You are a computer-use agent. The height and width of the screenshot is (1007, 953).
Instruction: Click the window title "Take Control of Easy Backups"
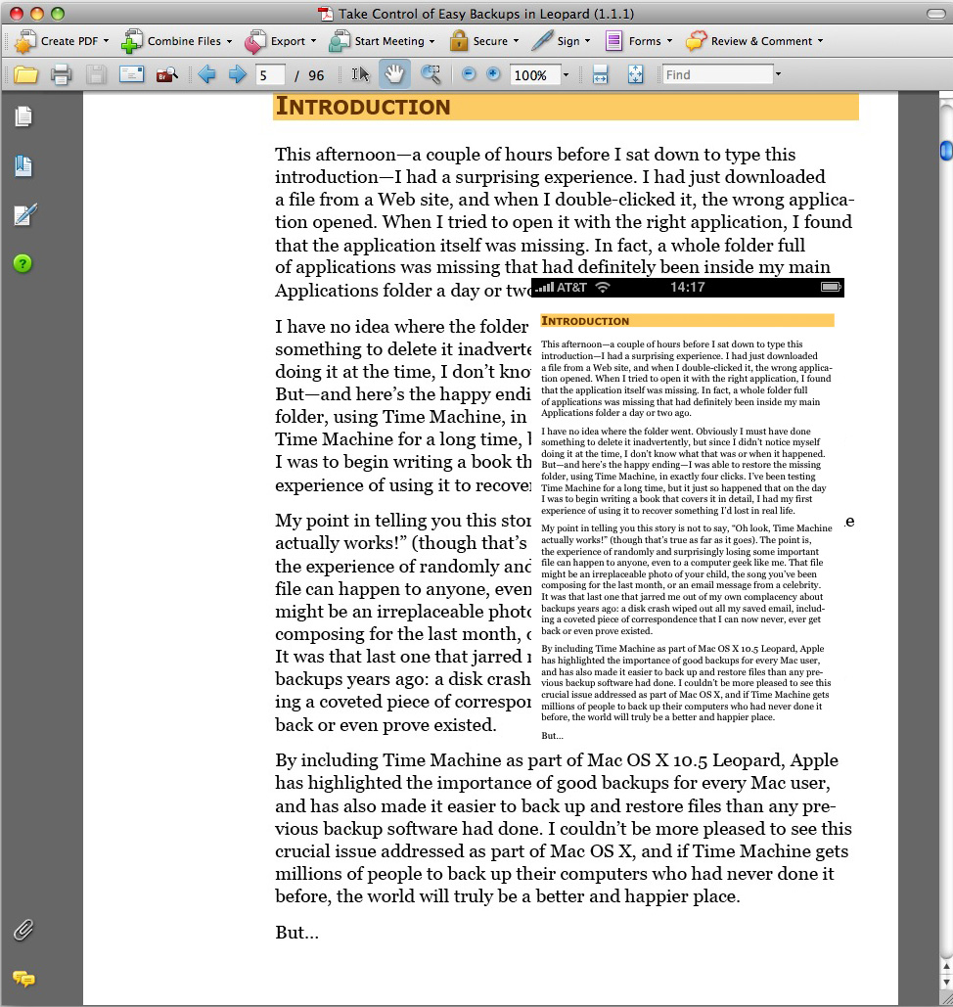click(486, 14)
